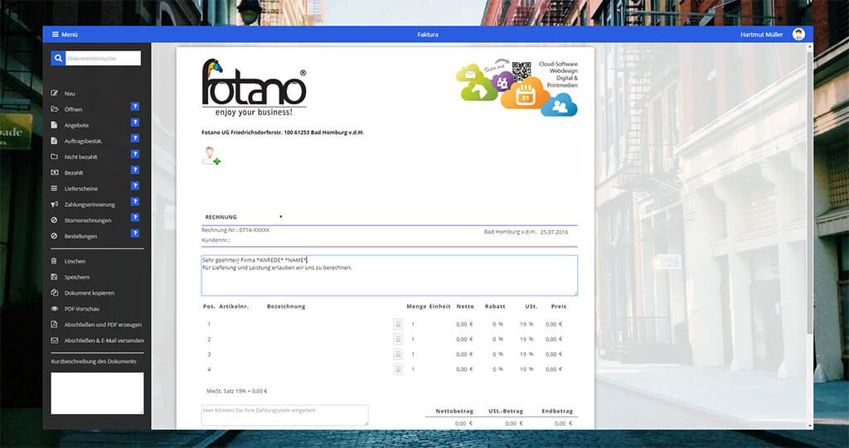Click the QR code in header
849x448 pixels.
[x=521, y=71]
